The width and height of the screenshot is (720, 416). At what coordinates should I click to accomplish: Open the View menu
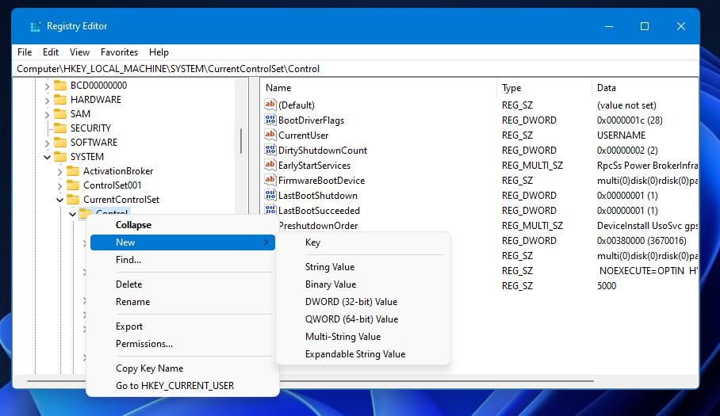79,52
